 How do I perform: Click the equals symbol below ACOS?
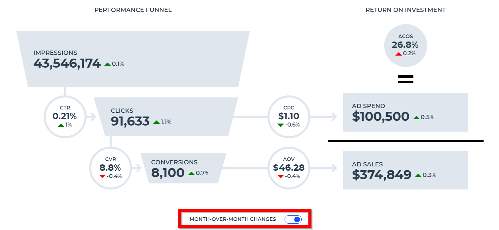[405, 79]
